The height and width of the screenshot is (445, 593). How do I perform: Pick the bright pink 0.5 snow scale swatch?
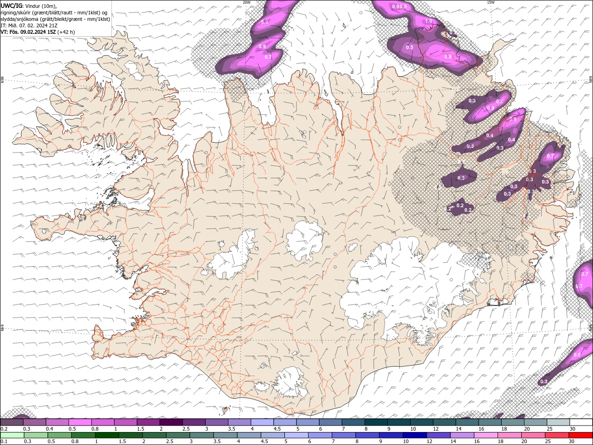pos(80,422)
